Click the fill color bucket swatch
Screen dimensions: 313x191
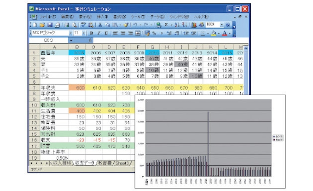(x=214, y=33)
